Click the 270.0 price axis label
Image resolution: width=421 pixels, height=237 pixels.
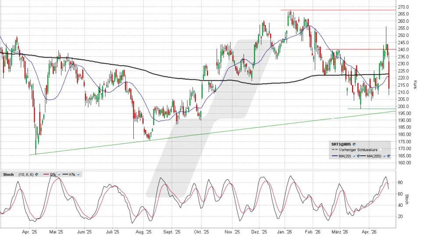click(x=403, y=7)
